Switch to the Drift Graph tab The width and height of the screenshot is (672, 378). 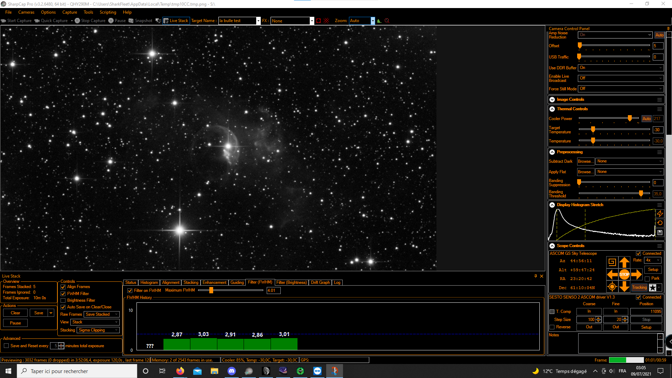320,282
